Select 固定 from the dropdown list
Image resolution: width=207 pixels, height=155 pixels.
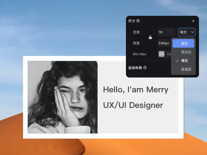[184, 44]
